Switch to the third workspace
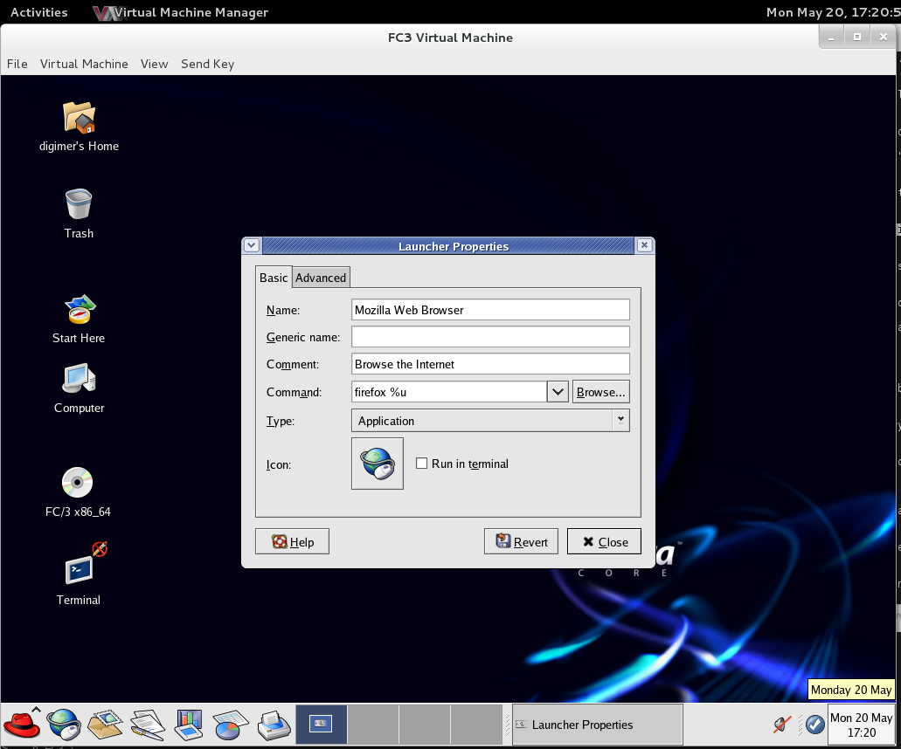The image size is (901, 749). point(425,725)
